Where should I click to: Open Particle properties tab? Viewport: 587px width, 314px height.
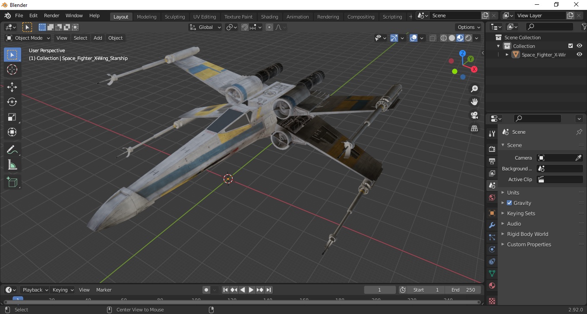point(492,237)
